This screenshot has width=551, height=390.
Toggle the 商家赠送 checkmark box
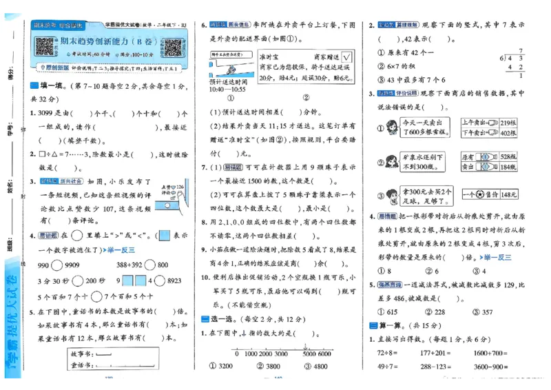346,57
